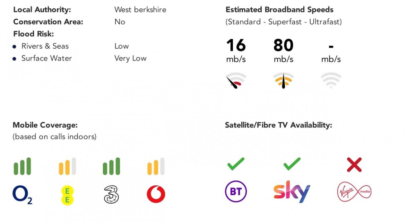Click the 80 mb/s superfast speed value
416x223 pixels.
283,46
